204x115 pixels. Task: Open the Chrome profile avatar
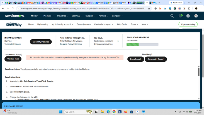[x=196, y=8]
